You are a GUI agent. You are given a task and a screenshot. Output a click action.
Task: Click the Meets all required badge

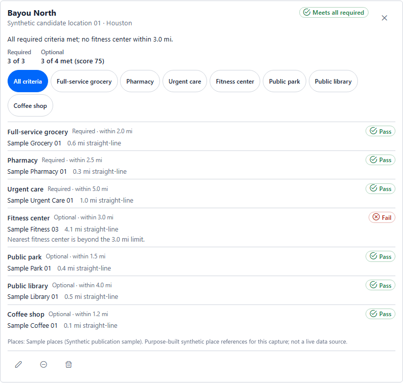coord(334,13)
